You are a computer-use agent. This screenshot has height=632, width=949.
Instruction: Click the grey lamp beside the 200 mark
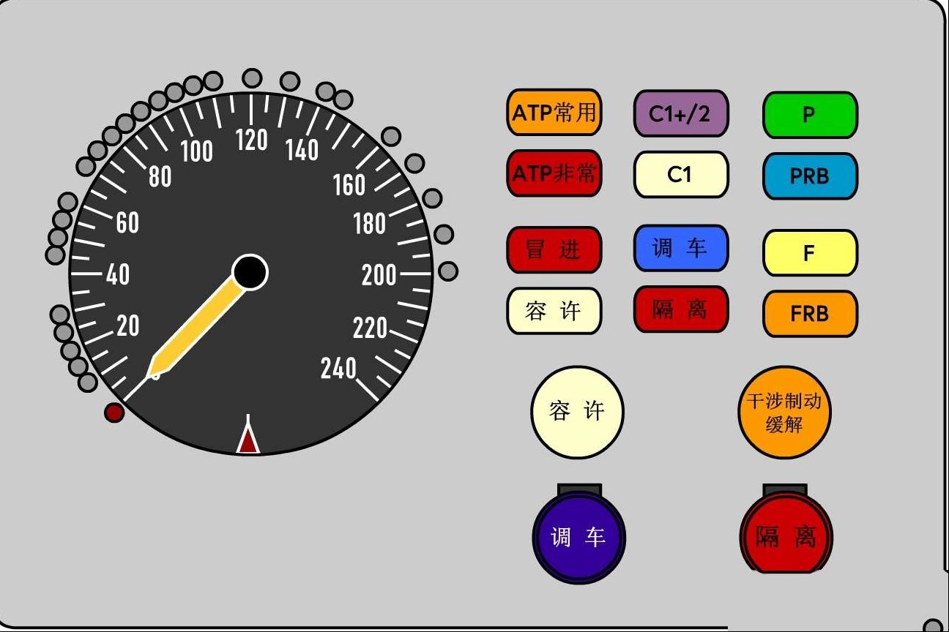click(x=448, y=271)
